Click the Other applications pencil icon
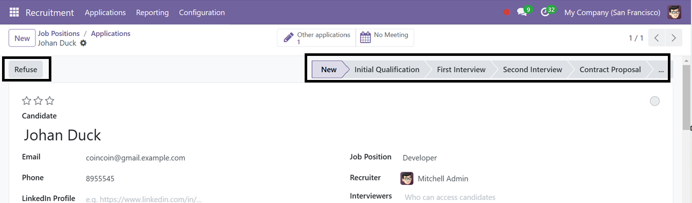The width and height of the screenshot is (692, 203). pyautogui.click(x=289, y=38)
